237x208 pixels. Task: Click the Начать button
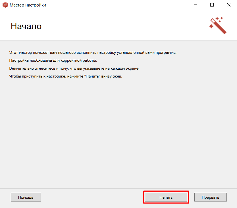[x=166, y=197]
